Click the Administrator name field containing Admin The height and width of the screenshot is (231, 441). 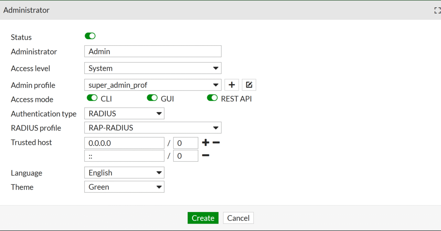pos(153,51)
